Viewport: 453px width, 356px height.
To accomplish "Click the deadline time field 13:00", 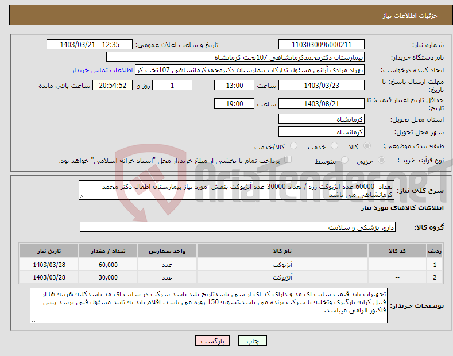I will [234, 85].
